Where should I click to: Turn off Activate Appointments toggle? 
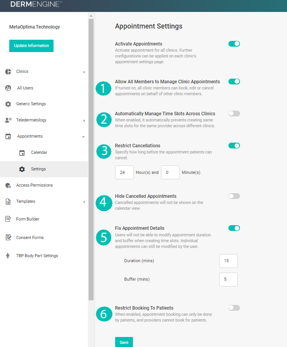tap(234, 44)
